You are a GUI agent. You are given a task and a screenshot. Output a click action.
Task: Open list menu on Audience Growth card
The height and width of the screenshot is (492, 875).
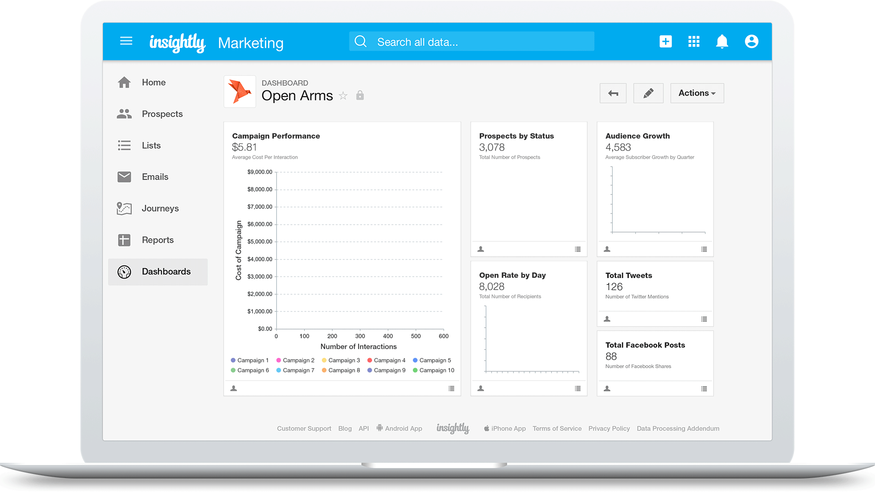tap(704, 249)
